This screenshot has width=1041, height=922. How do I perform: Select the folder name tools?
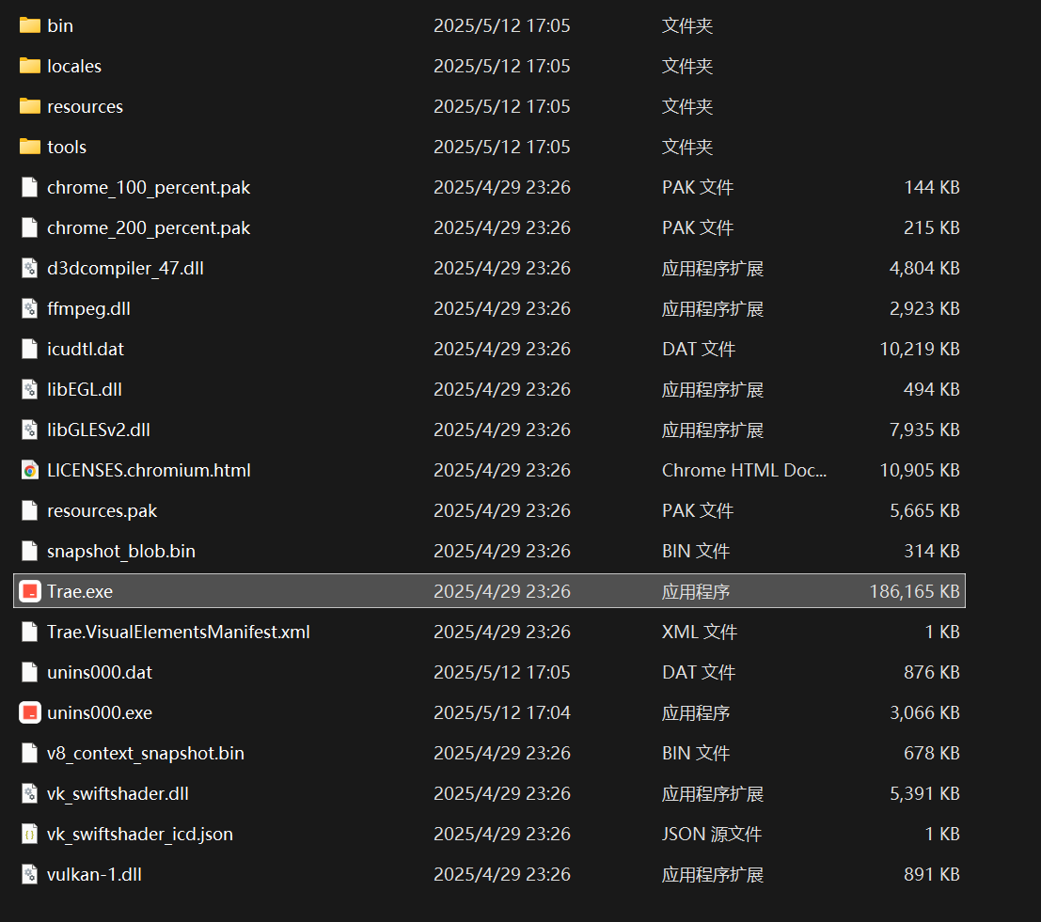pos(67,147)
